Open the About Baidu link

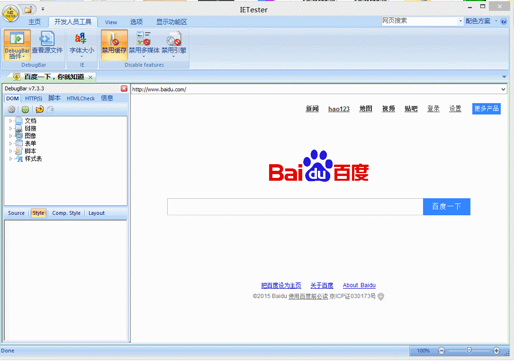click(x=359, y=285)
